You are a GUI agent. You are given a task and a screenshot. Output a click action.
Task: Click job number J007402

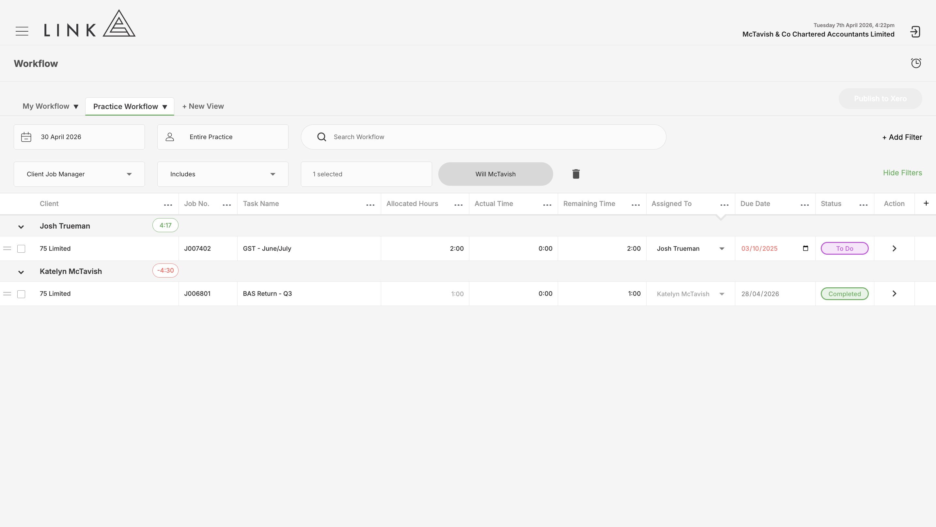tap(197, 248)
